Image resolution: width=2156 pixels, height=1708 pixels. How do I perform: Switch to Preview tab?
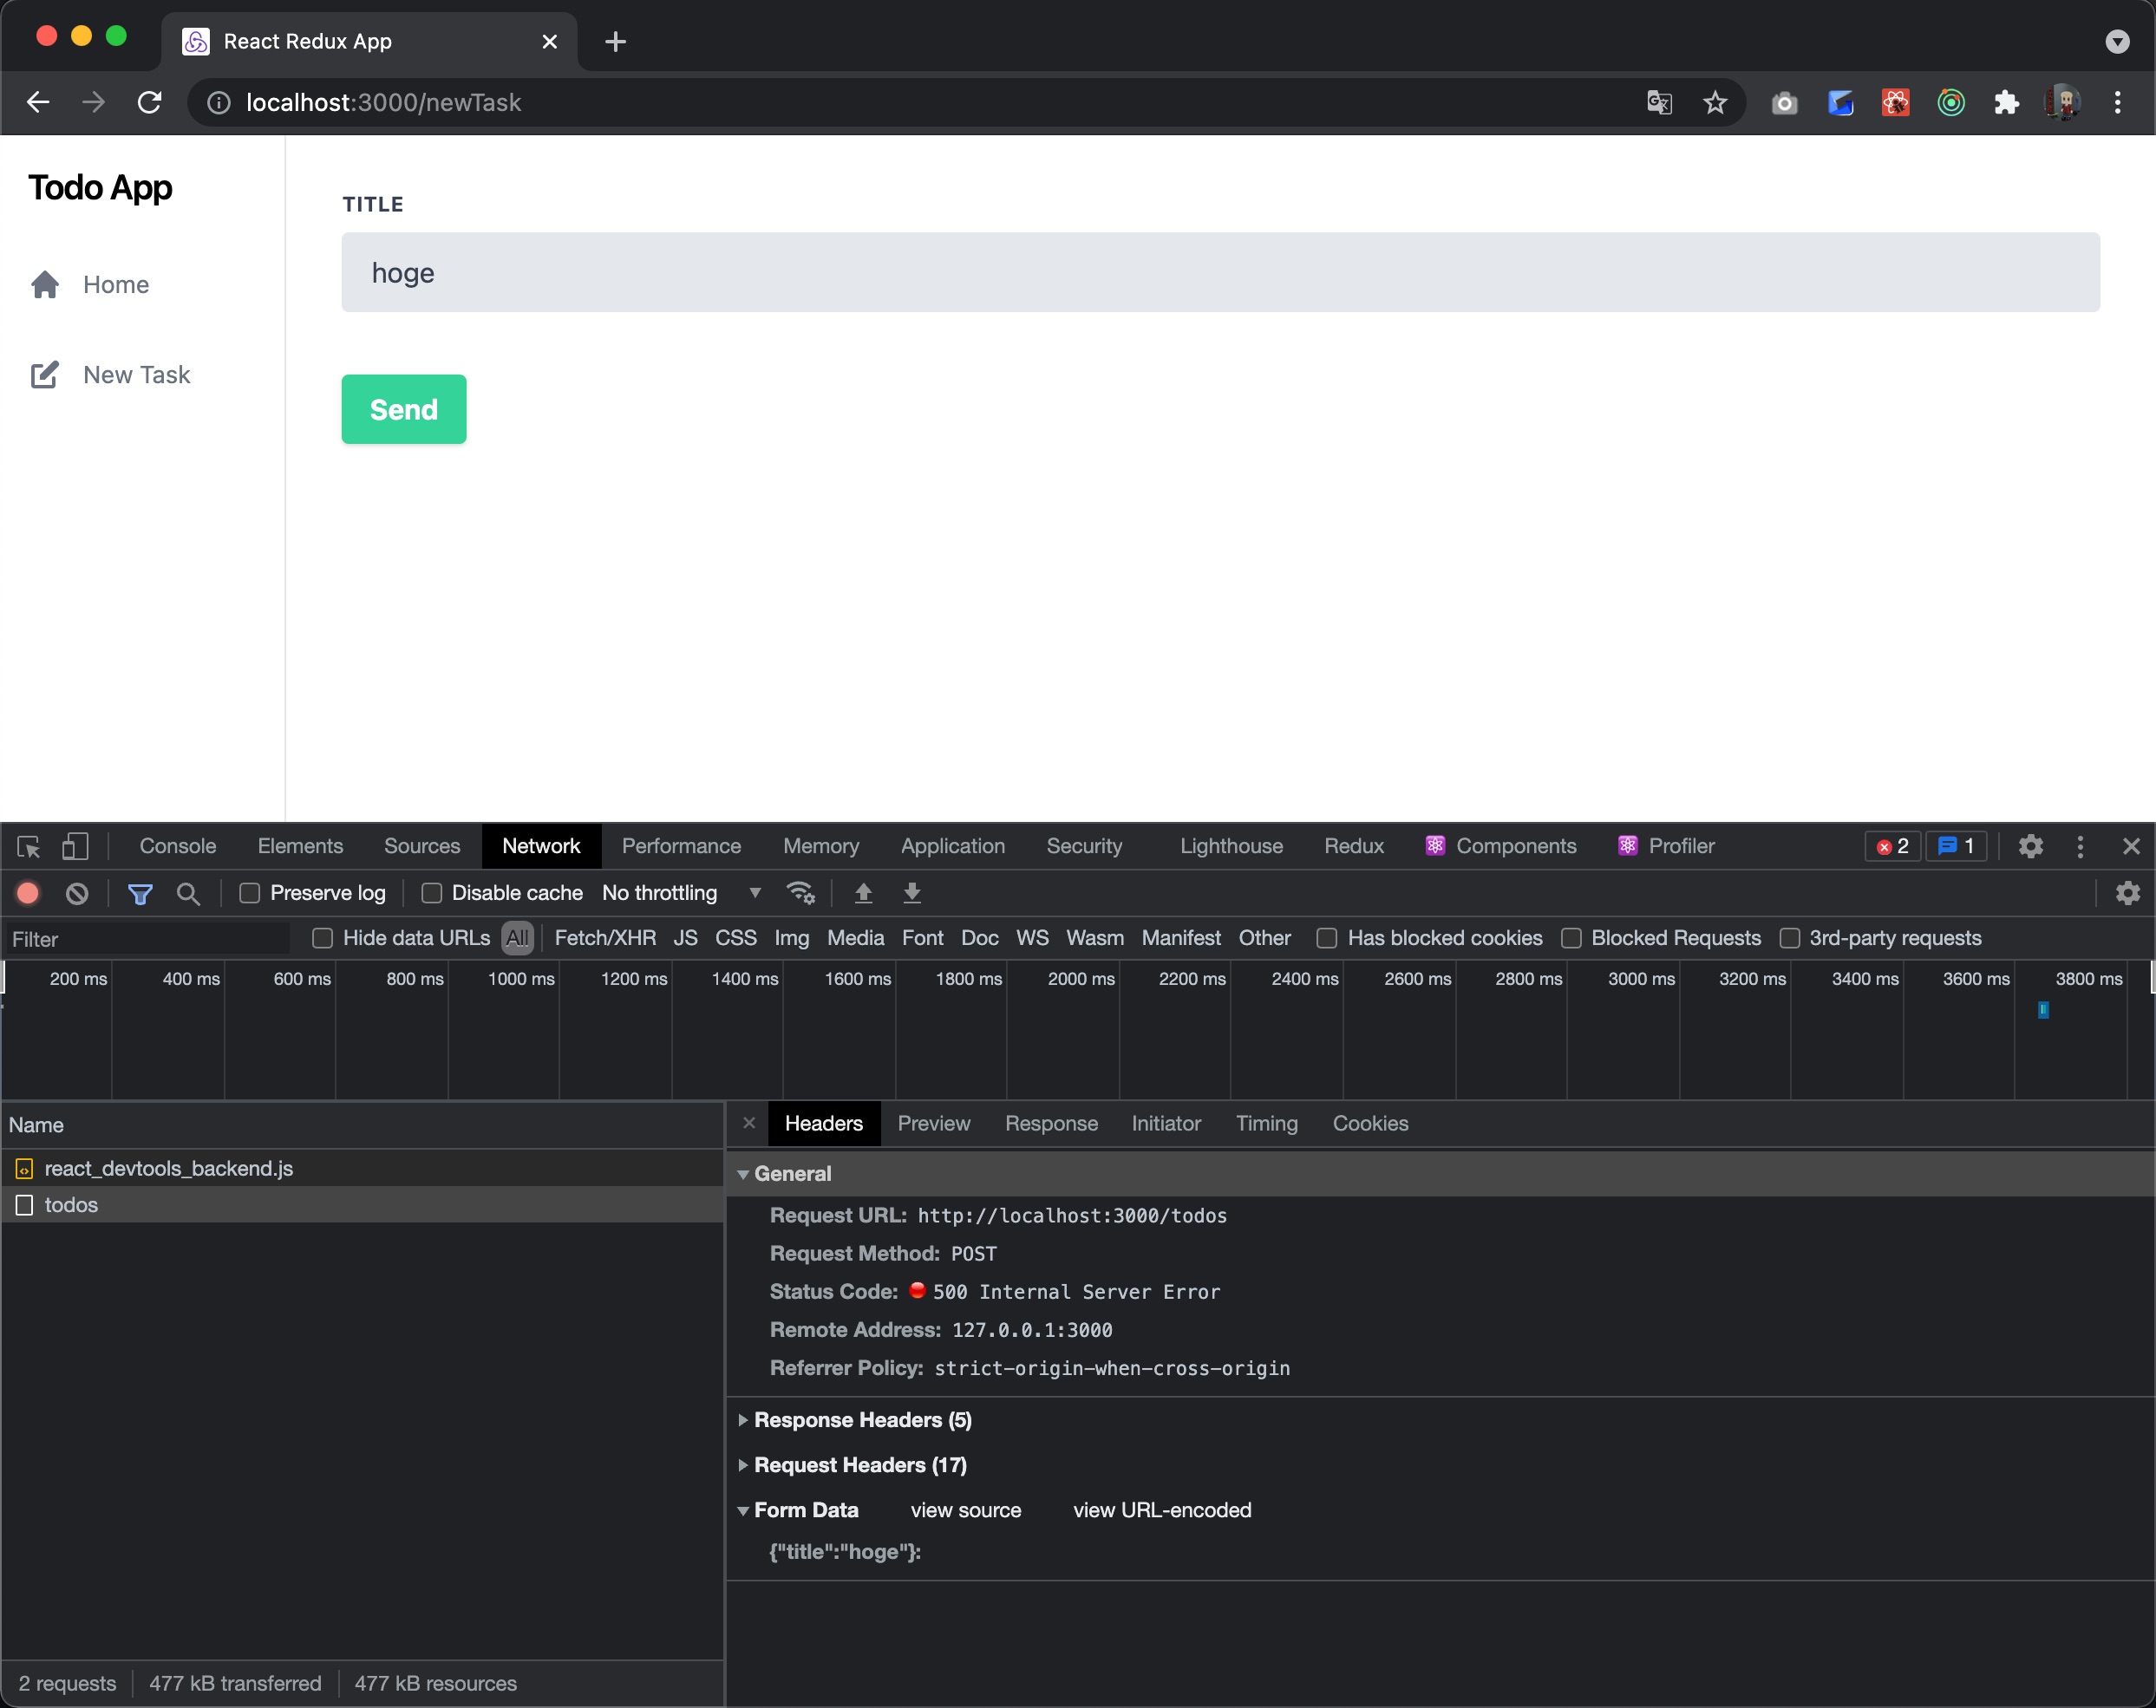(x=935, y=1124)
